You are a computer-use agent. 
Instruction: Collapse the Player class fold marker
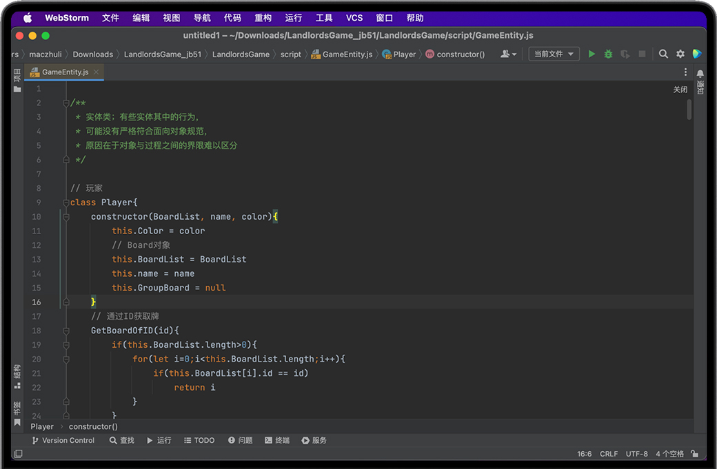[x=66, y=202]
